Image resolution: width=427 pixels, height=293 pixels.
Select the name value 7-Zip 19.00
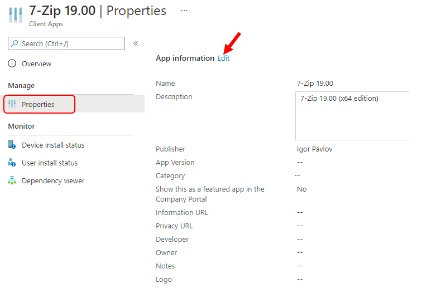(x=315, y=84)
